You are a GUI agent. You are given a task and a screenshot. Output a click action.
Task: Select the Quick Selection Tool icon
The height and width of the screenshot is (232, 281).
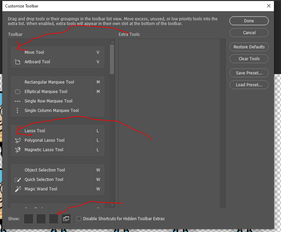pyautogui.click(x=17, y=179)
